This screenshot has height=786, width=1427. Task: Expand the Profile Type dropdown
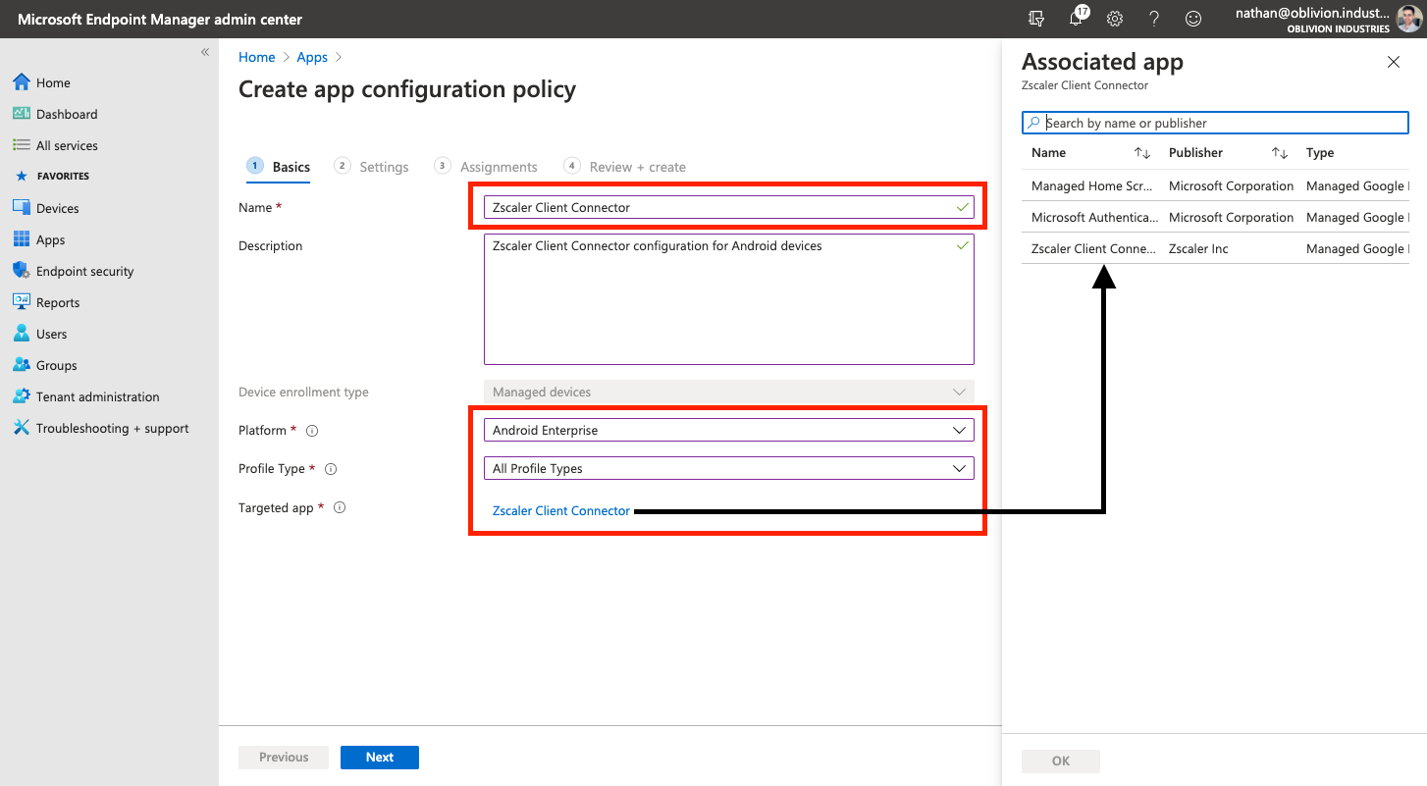[x=728, y=468]
